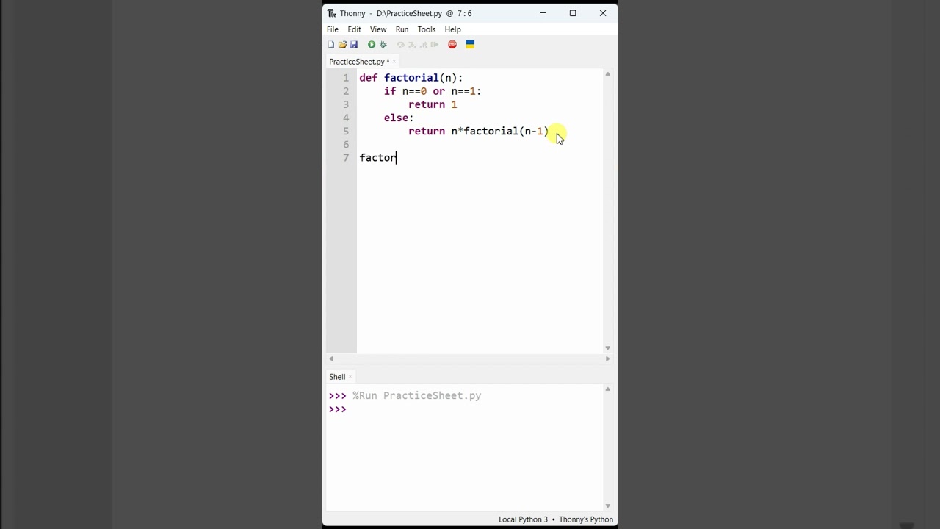The height and width of the screenshot is (529, 940).
Task: Click 'if n==0 or n==1:' code line
Action: [x=433, y=91]
